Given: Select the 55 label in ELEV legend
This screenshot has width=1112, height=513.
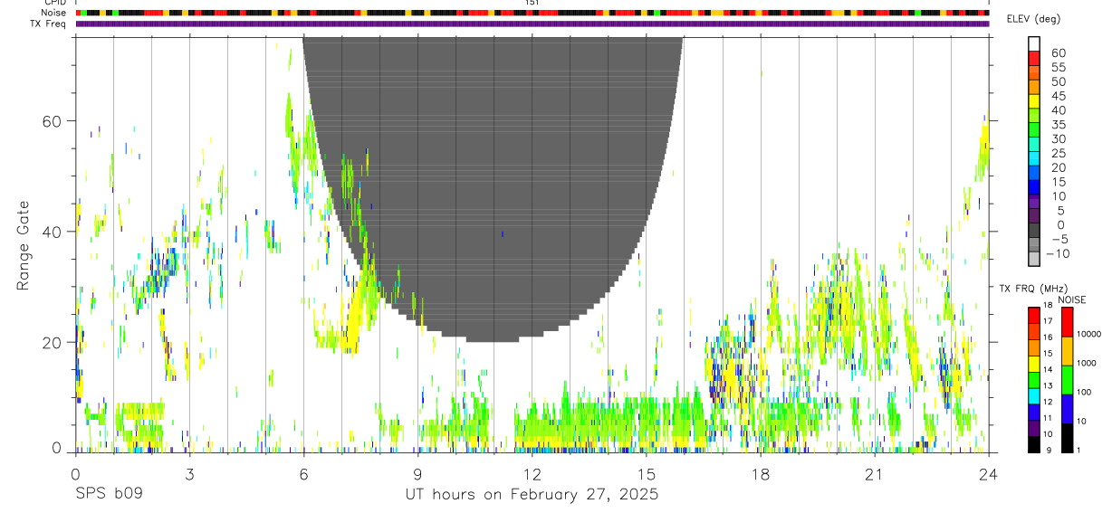Looking at the screenshot, I should (x=1058, y=68).
